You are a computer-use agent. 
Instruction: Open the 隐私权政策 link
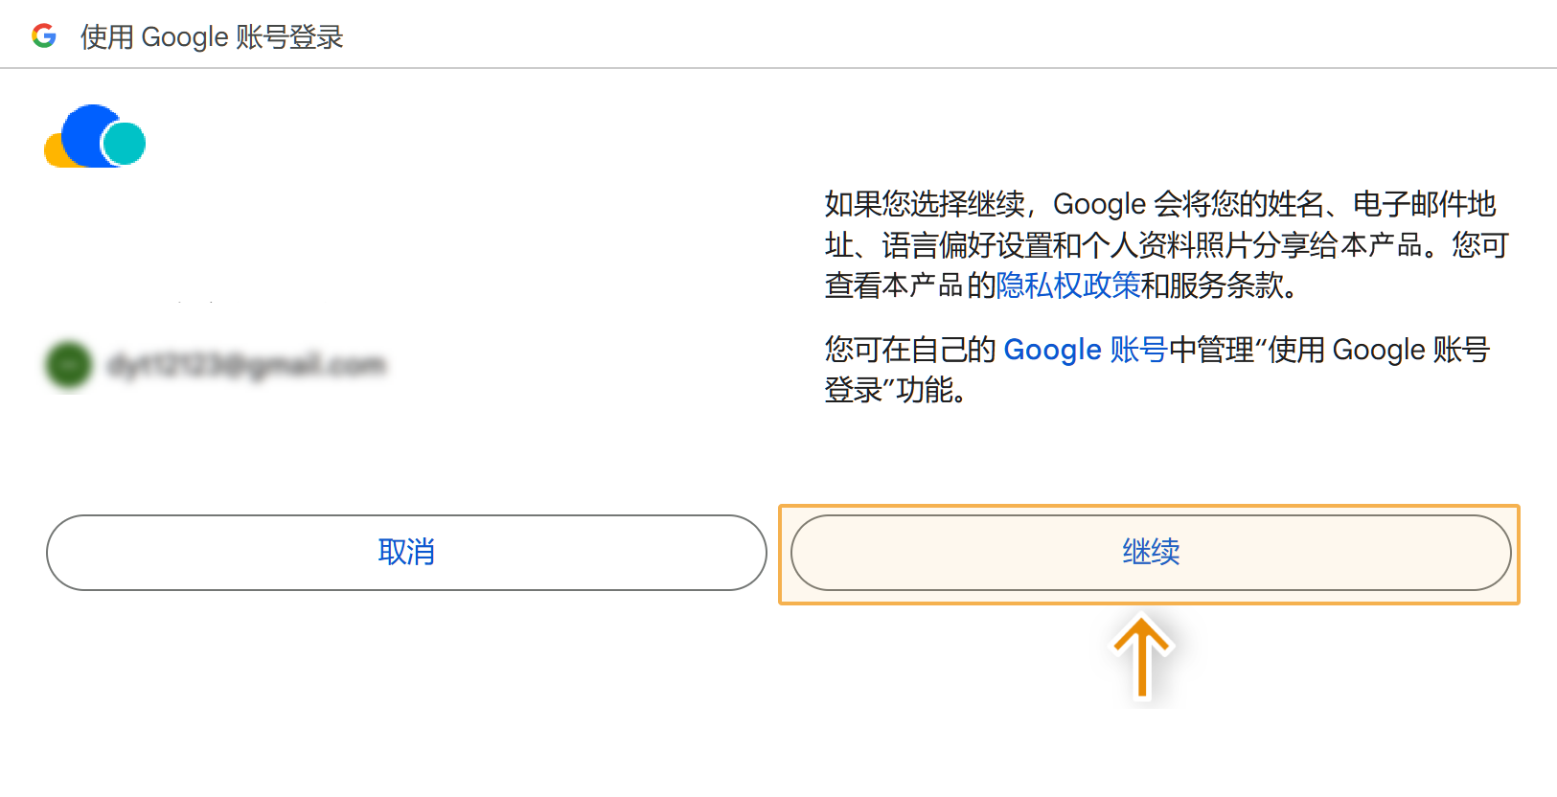click(x=1068, y=285)
